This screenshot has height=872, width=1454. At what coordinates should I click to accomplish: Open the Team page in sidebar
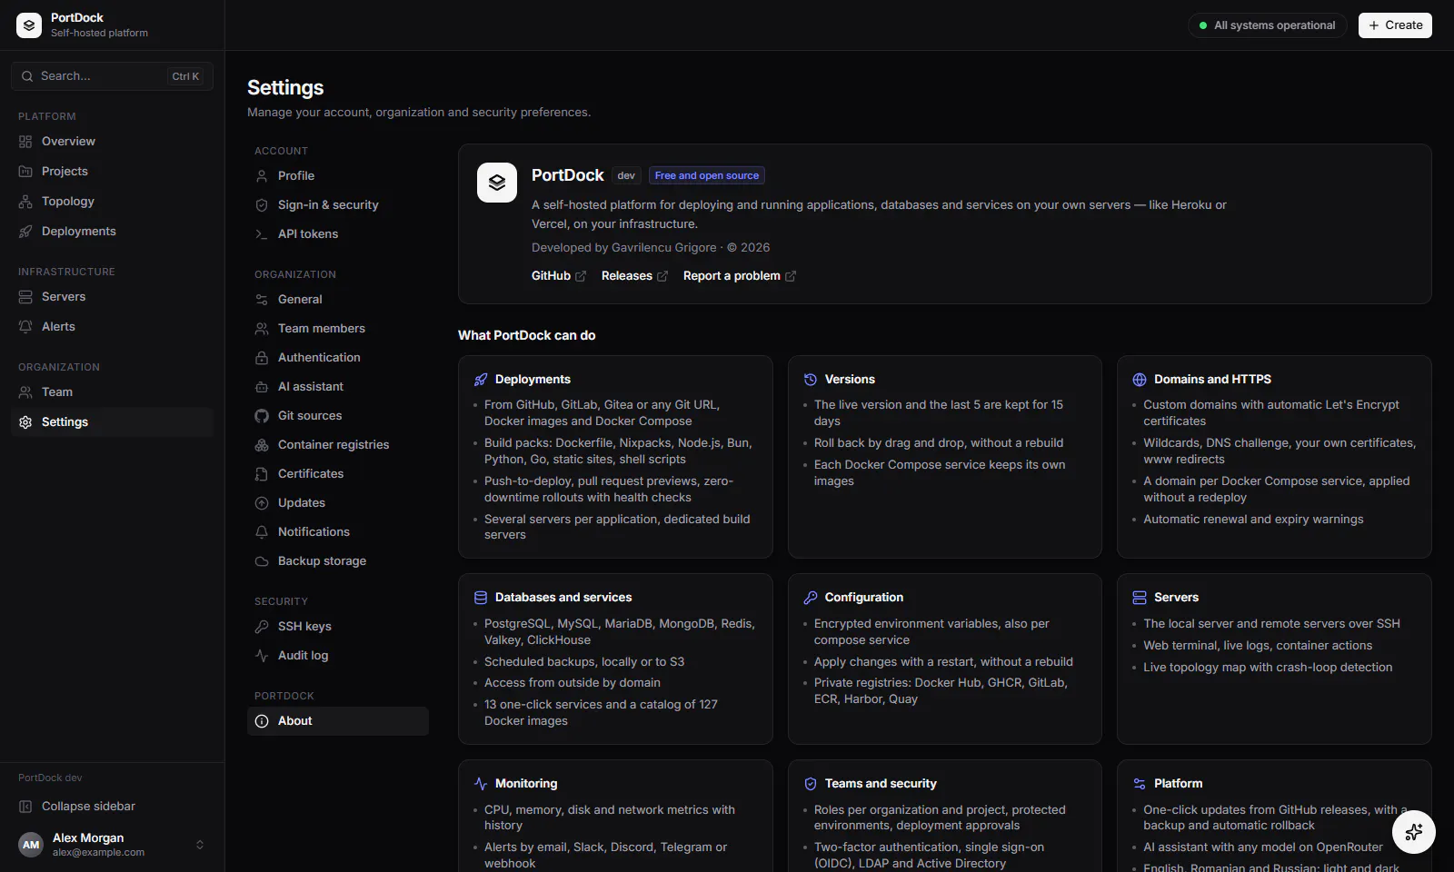[112, 392]
